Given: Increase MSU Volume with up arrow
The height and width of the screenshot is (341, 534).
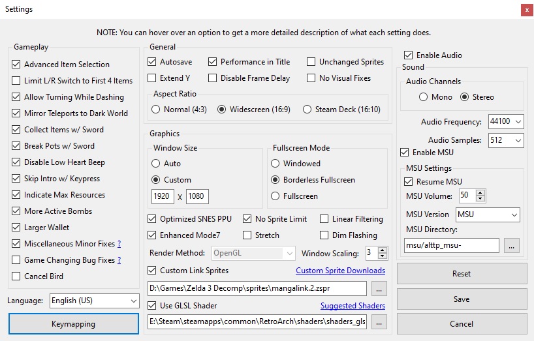Looking at the screenshot, I should [480, 193].
